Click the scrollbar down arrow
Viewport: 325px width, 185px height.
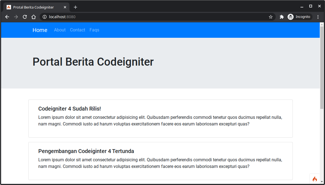pos(322,182)
